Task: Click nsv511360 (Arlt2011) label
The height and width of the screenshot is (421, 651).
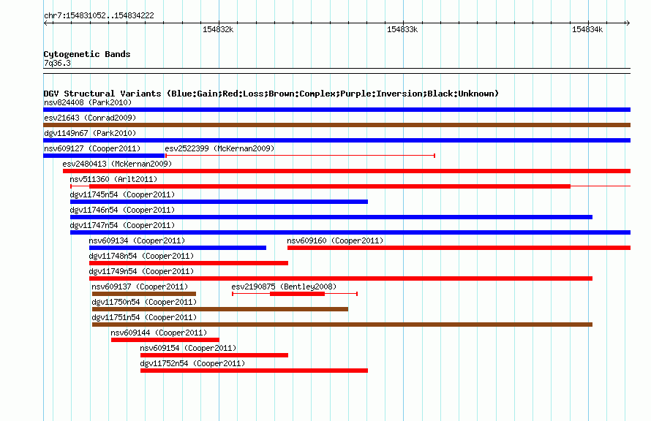Action: [113, 179]
